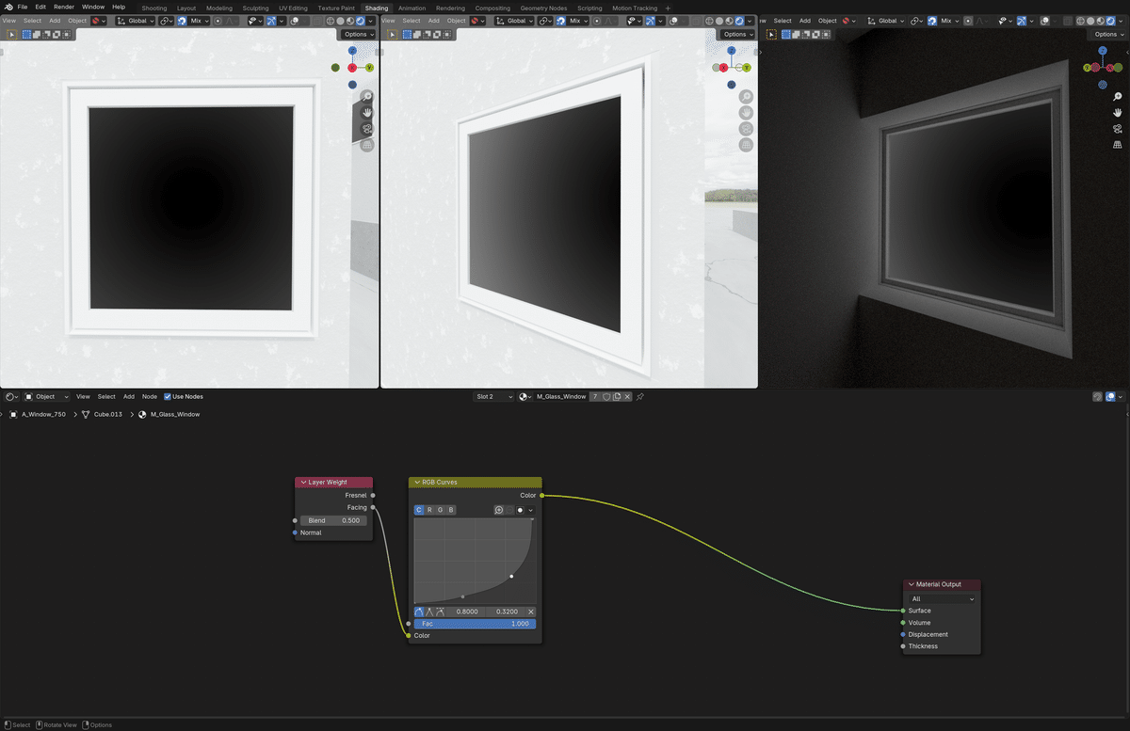Switch to the Geometry Nodes workspace tab
This screenshot has height=731, width=1130.
click(x=544, y=8)
